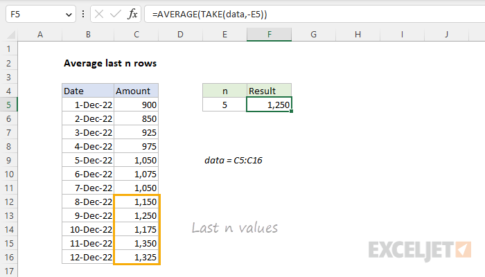The height and width of the screenshot is (277, 485).
Task: Select column B header
Action: [x=88, y=35]
